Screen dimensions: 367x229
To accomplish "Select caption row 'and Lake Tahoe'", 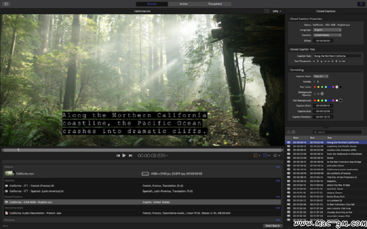I will [x=326, y=166].
